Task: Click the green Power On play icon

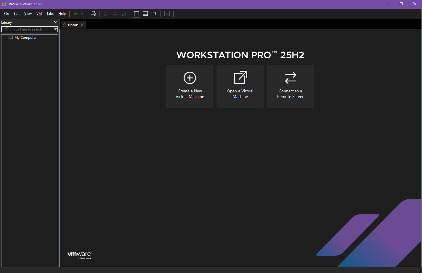Action: click(76, 14)
